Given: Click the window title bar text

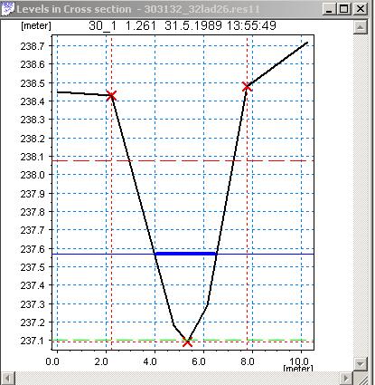Looking at the screenshot, I should (138, 9).
